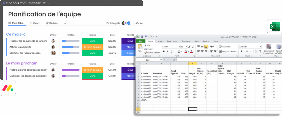Click the Fill Color paint bucket
This screenshot has width=282, height=117.
(x=186, y=52)
